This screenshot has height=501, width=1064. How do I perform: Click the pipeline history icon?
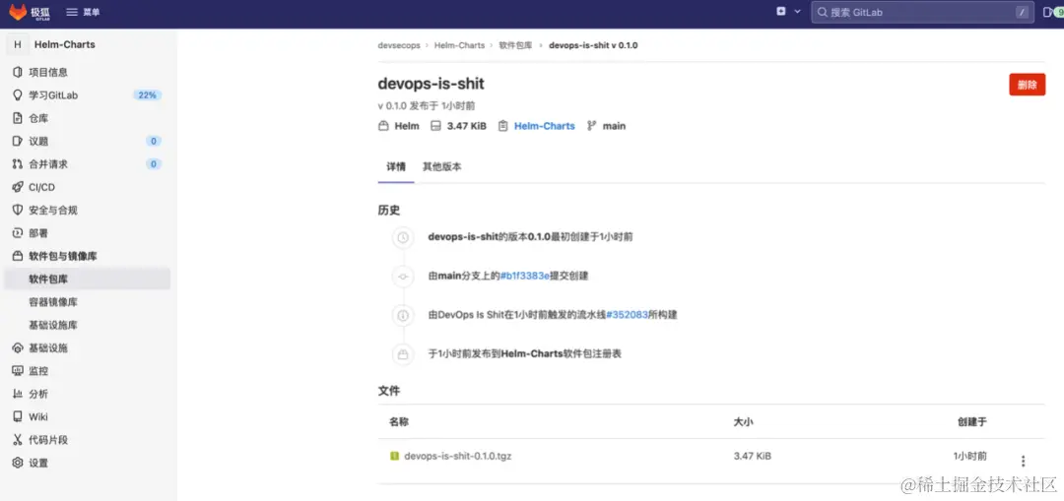403,315
